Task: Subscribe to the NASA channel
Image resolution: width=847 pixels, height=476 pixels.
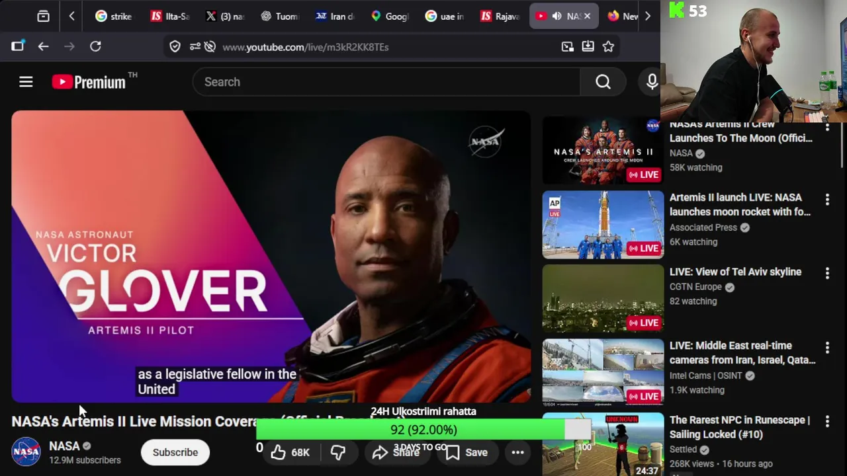Action: [175, 452]
